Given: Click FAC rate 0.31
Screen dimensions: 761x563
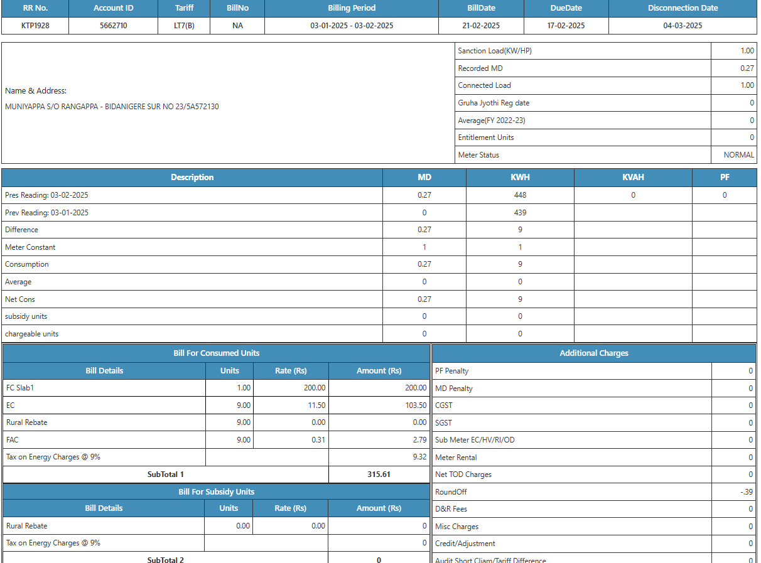Looking at the screenshot, I should coord(318,440).
